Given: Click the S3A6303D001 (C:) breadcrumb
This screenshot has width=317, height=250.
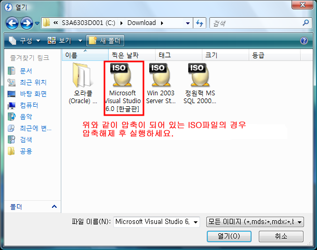Looking at the screenshot, I should [x=88, y=23].
